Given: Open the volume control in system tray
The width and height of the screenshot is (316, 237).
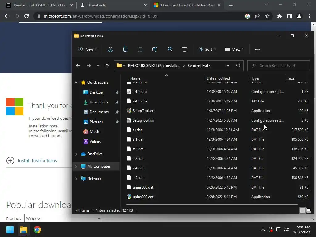Looking at the screenshot, I should [286, 230].
